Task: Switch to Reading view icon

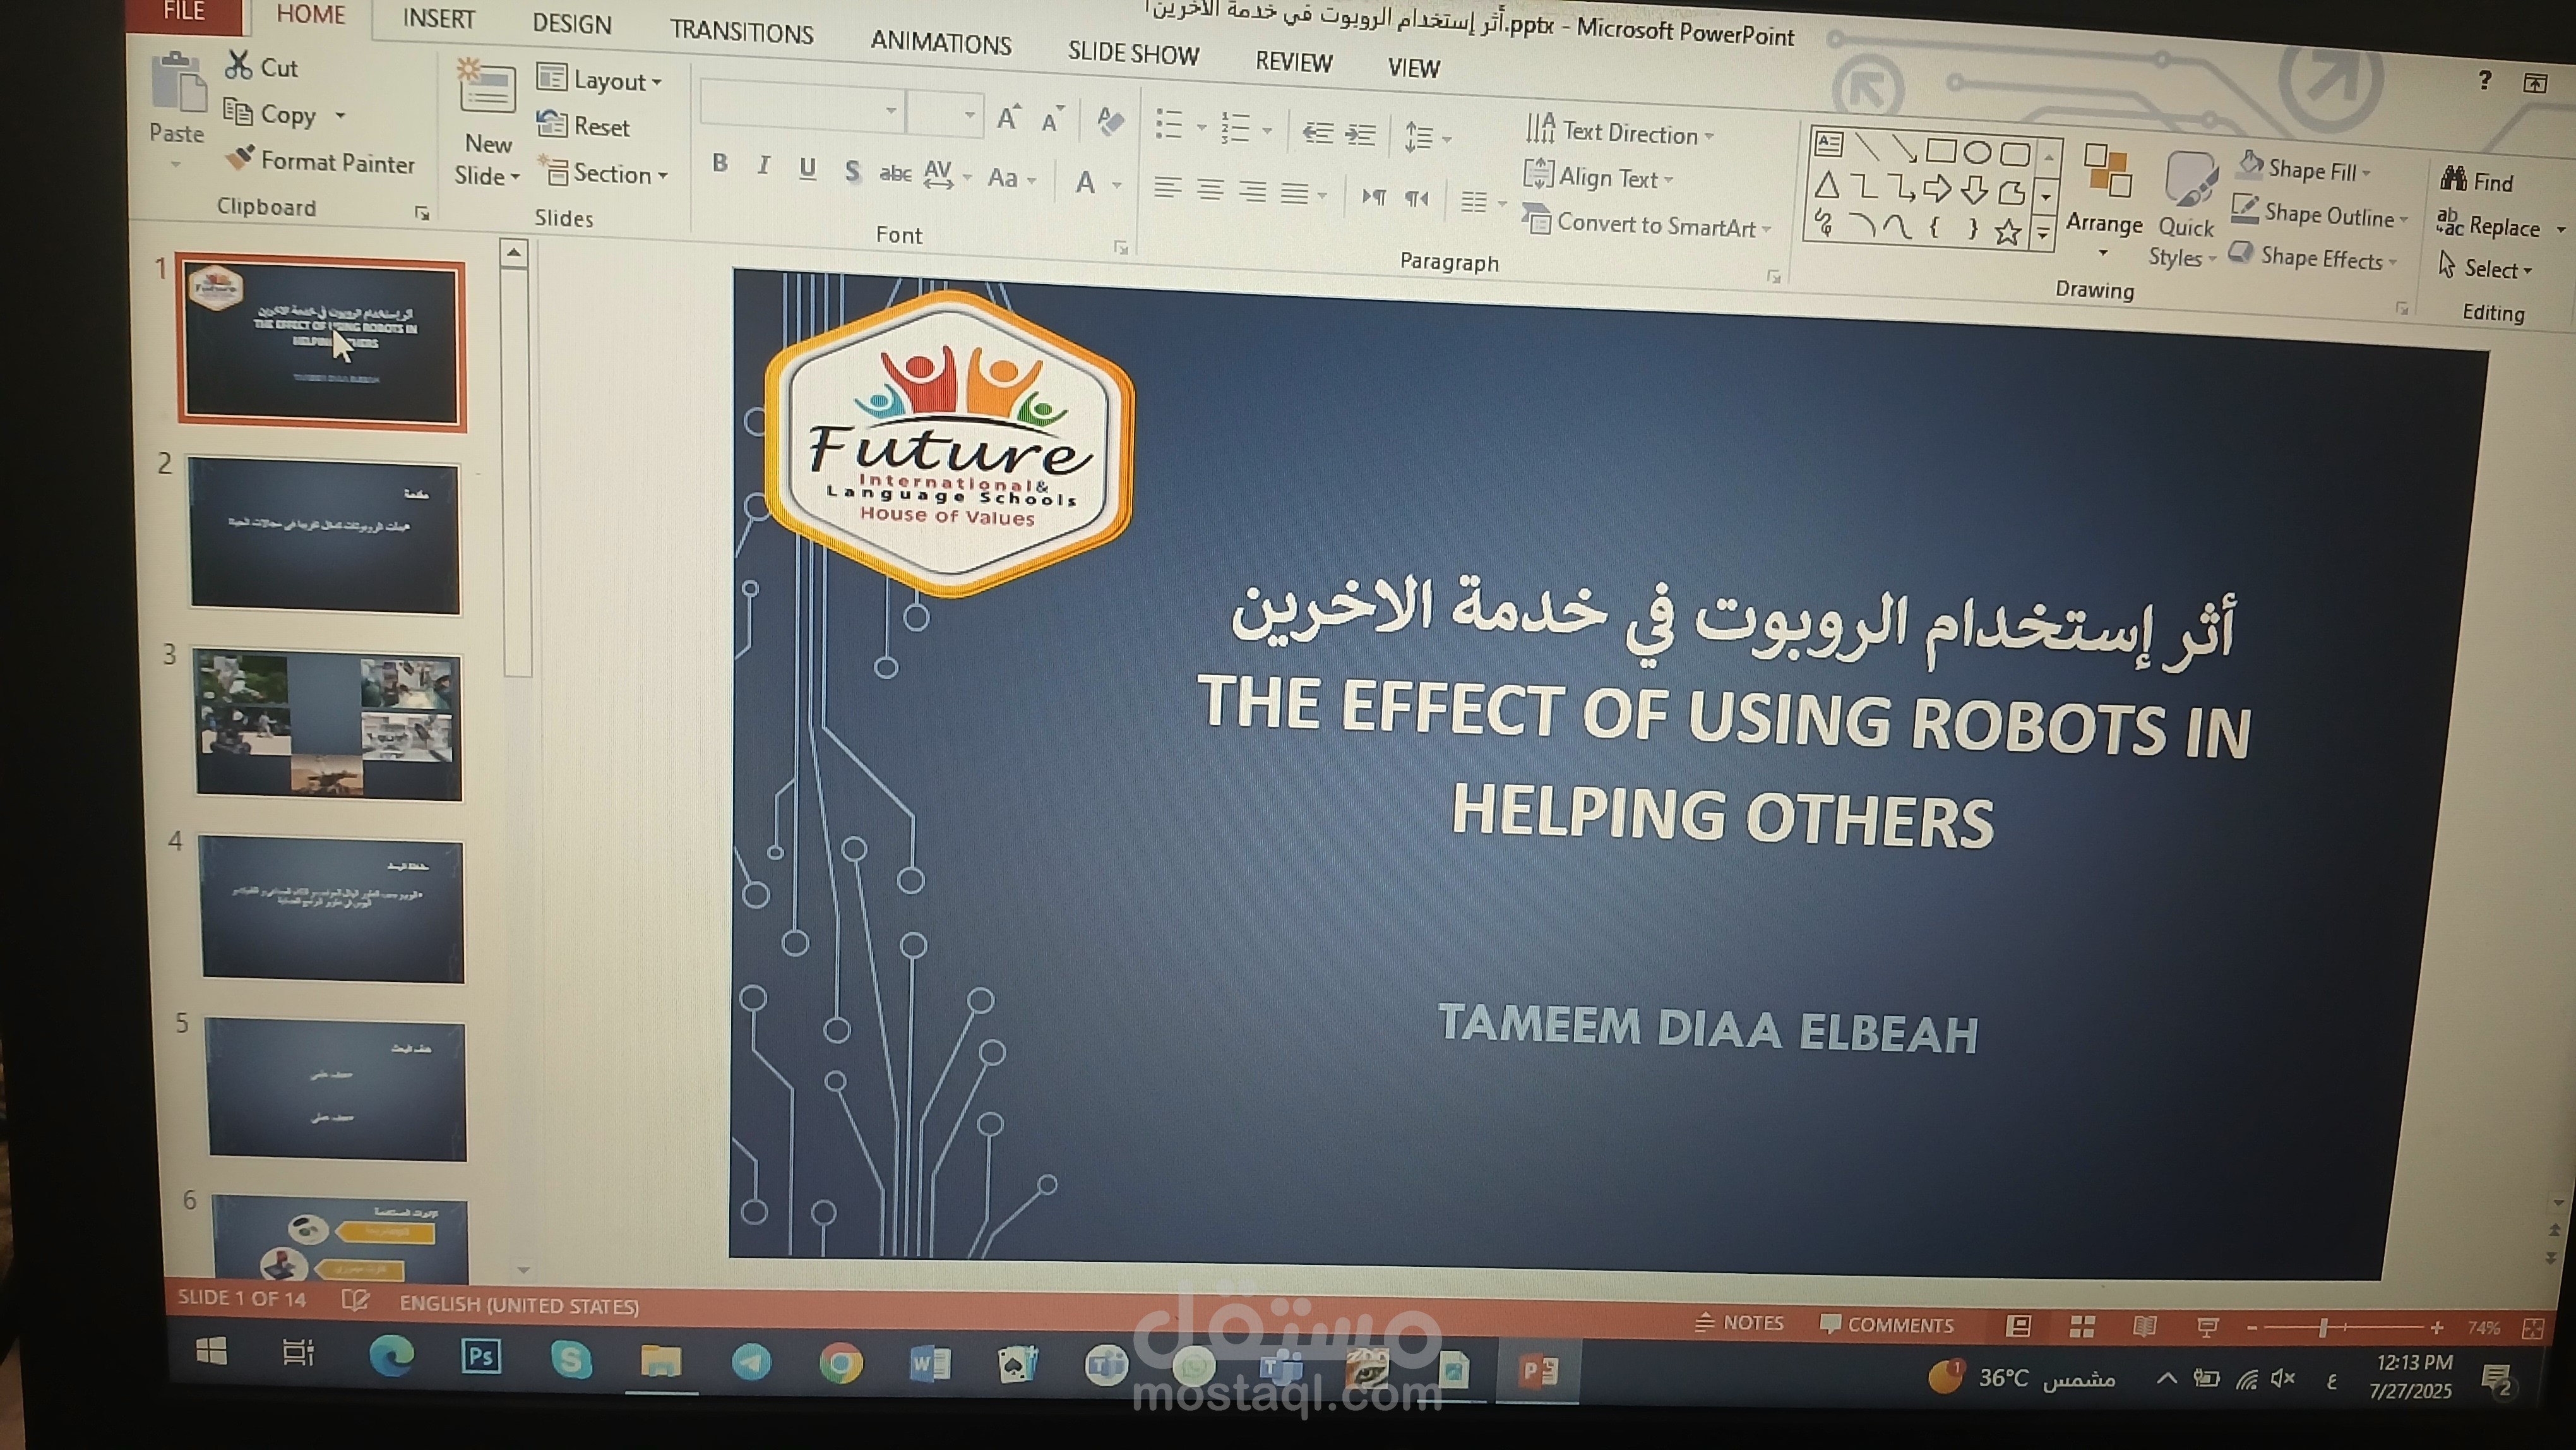Action: pyautogui.click(x=2144, y=1326)
